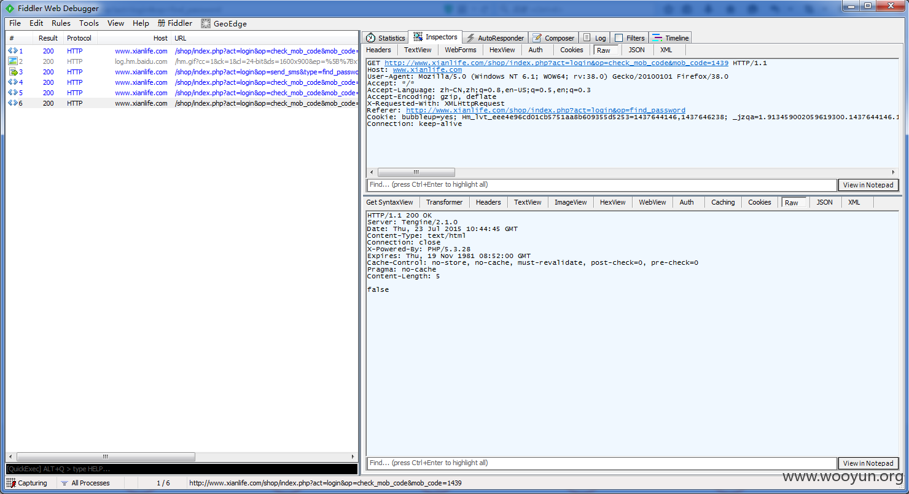Click the response Find input field

pos(602,463)
